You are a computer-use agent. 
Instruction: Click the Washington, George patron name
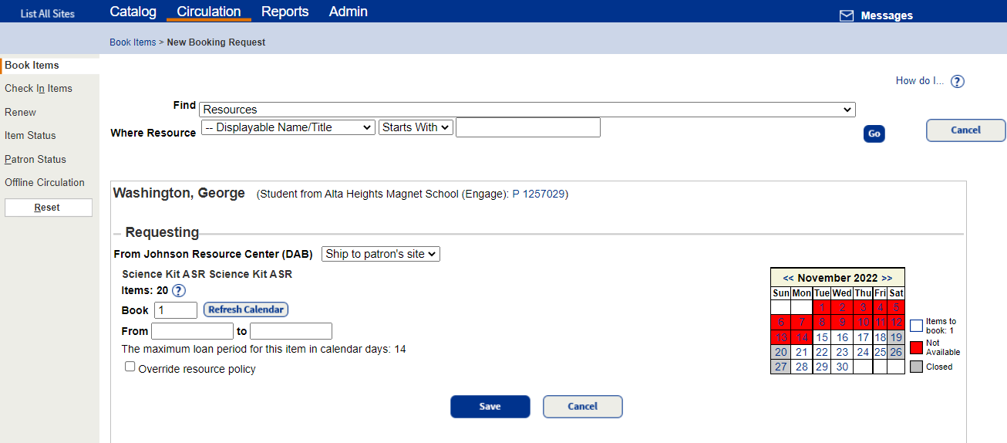[179, 193]
